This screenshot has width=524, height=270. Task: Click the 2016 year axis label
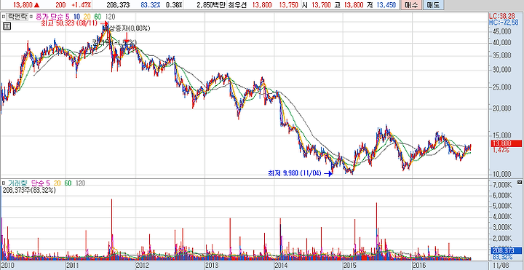[x=419, y=265]
